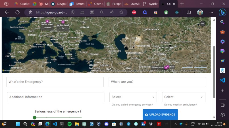Click the address bar URL

click(x=51, y=12)
